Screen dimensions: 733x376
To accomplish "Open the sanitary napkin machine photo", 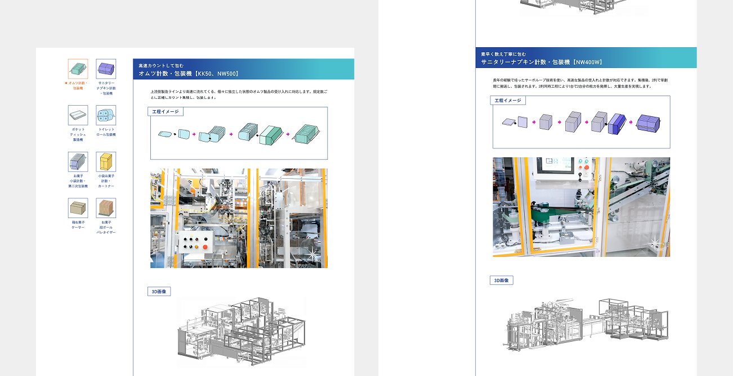I will pos(581,207).
